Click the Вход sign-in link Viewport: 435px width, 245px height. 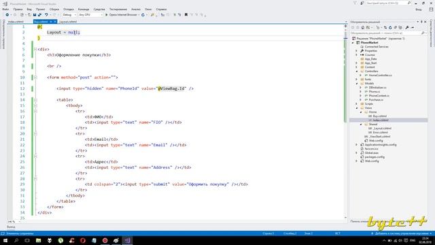pos(419,10)
